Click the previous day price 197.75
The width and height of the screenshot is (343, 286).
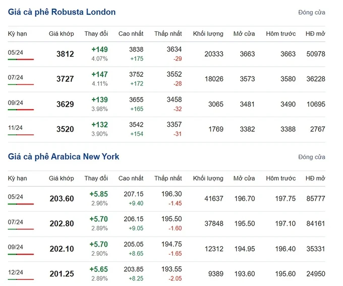click(285, 199)
